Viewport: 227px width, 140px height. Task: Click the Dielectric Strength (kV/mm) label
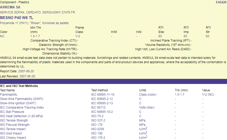(58, 45)
